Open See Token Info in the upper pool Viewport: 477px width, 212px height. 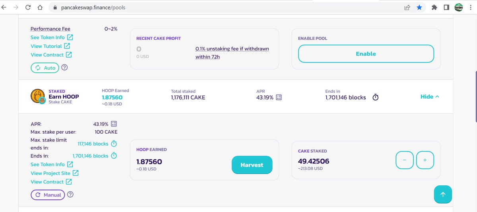[x=52, y=37]
